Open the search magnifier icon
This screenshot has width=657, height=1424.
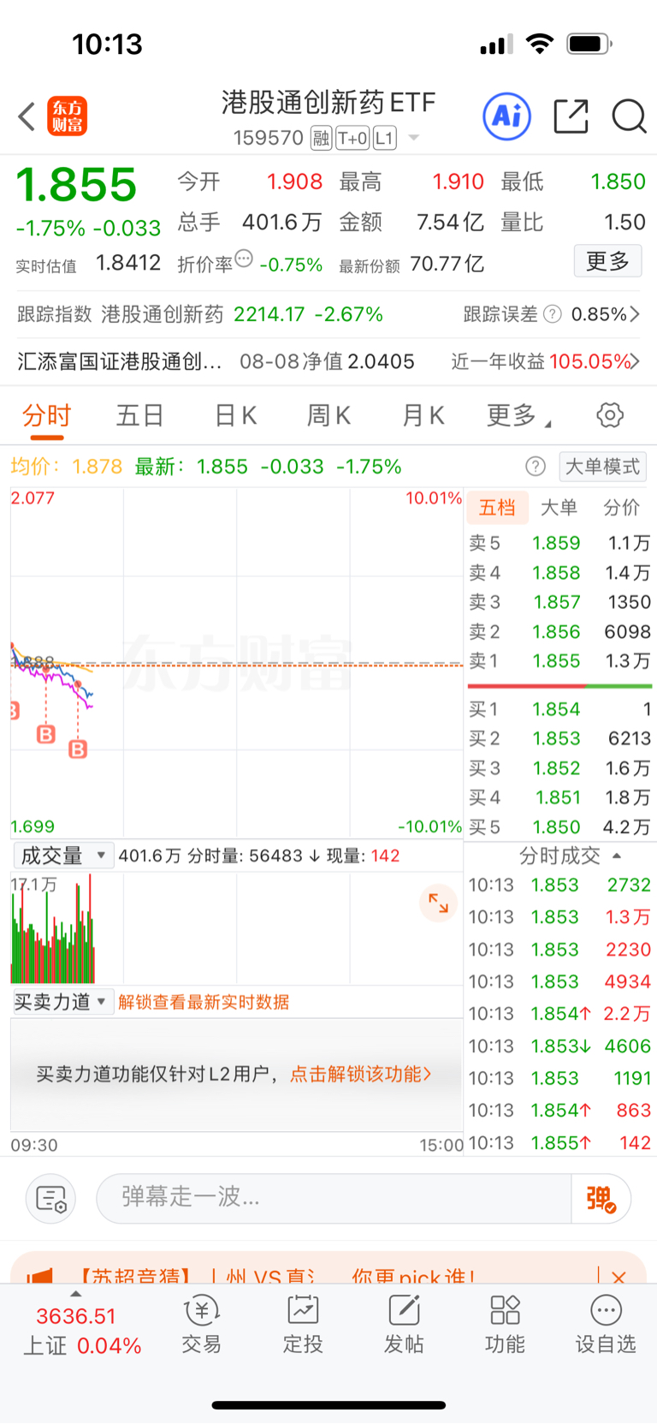tap(629, 116)
